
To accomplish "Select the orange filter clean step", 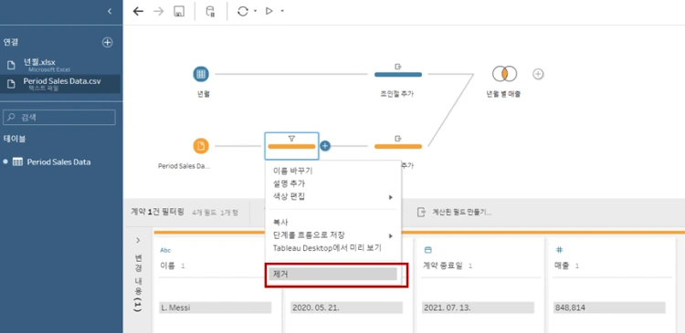I will click(x=291, y=146).
